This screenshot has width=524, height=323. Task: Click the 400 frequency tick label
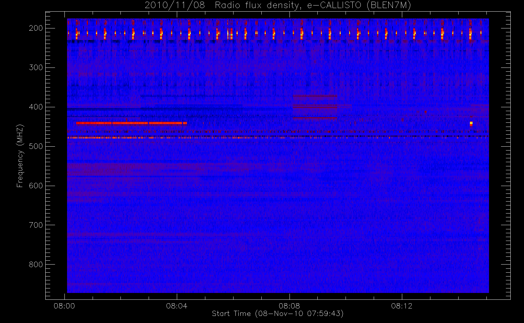36,107
